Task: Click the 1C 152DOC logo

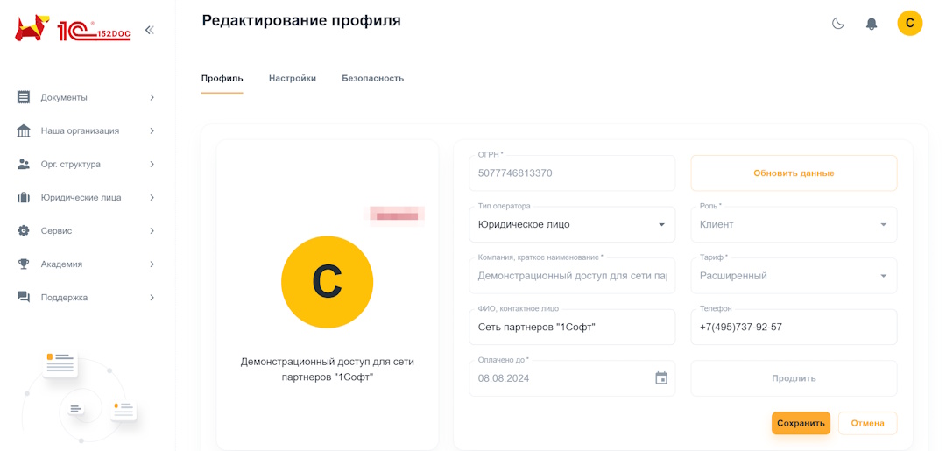Action: coord(73,29)
